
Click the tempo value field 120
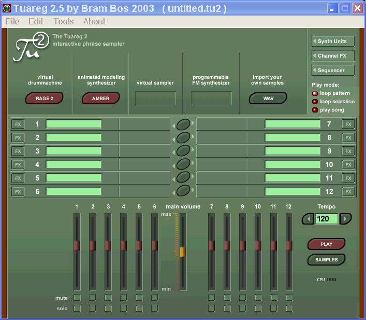(x=327, y=219)
